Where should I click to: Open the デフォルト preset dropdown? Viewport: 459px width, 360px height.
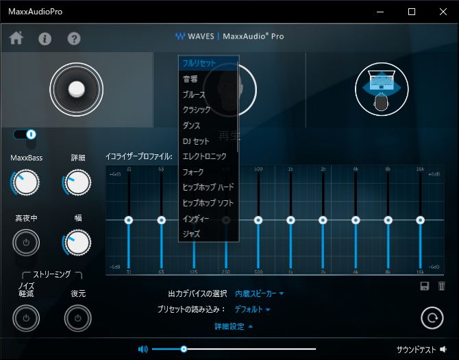252,309
